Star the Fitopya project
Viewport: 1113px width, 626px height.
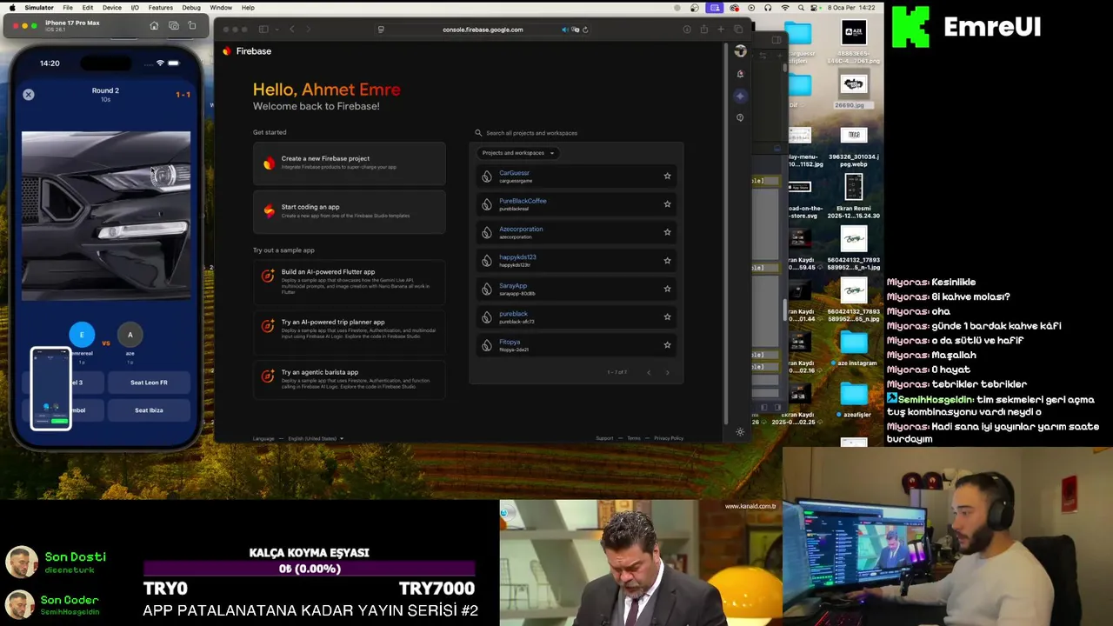click(667, 345)
